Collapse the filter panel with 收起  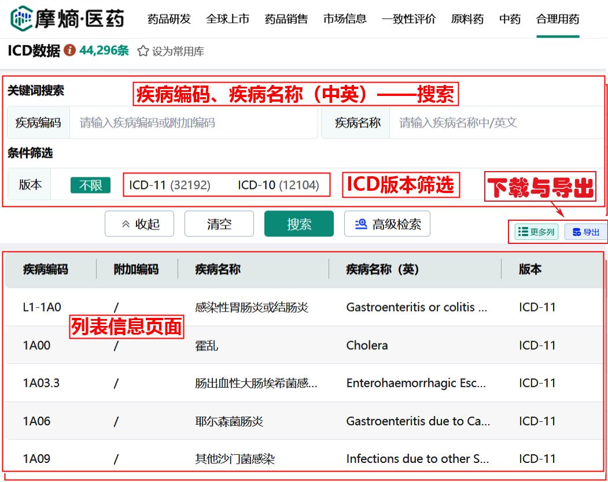139,224
